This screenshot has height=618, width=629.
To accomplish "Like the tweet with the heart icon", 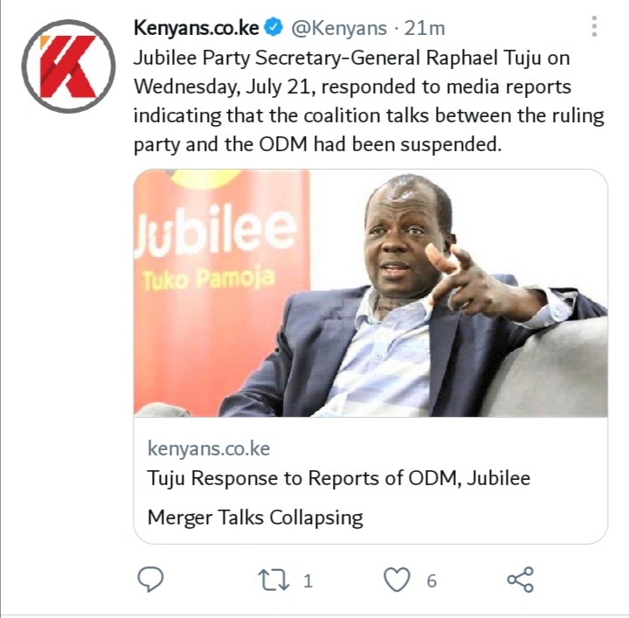I will tap(397, 580).
